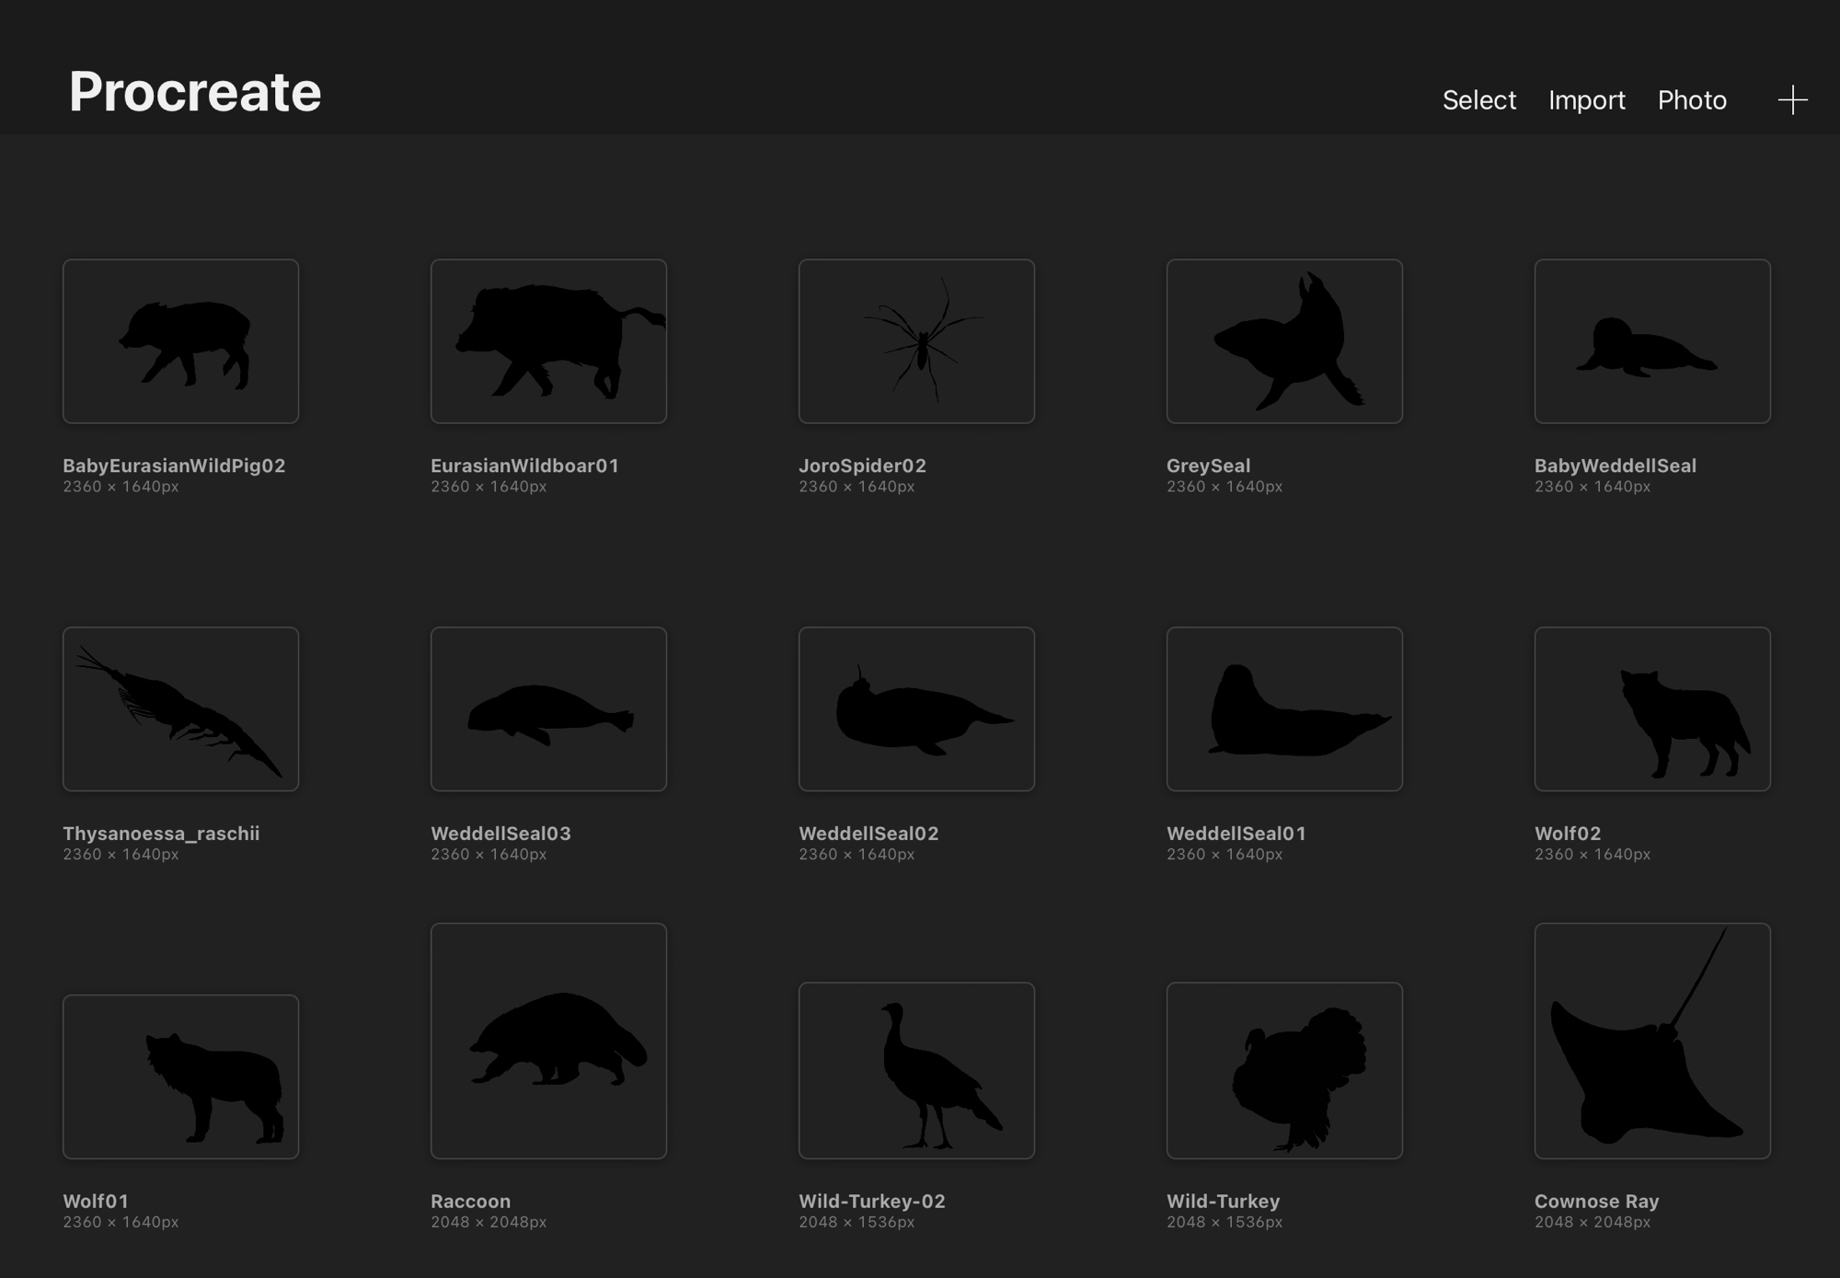The image size is (1840, 1278).
Task: Open the Thysanoessa_raschii krill artwork
Action: click(x=180, y=709)
